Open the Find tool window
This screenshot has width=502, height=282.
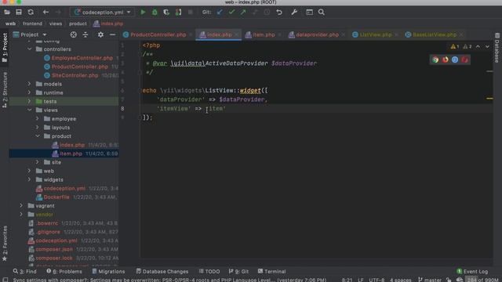[x=25, y=272]
